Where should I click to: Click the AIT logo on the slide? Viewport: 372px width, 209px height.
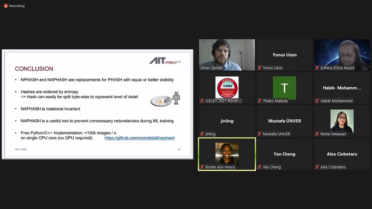coord(164,61)
